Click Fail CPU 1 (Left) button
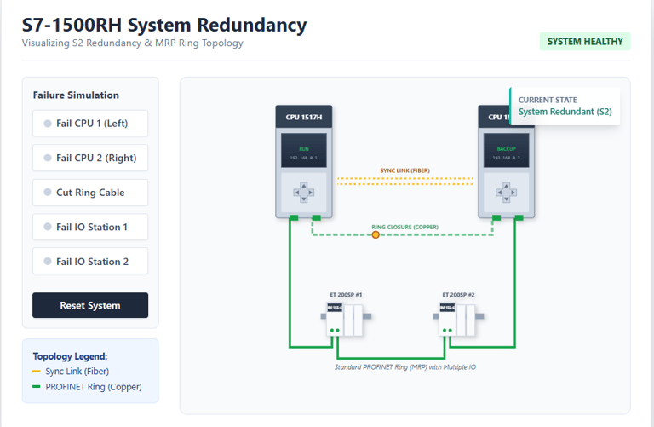The height and width of the screenshot is (427, 654). tap(90, 123)
